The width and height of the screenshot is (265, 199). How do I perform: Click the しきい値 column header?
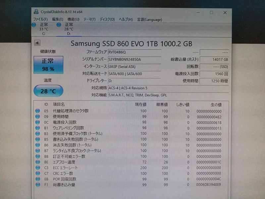click(183, 104)
